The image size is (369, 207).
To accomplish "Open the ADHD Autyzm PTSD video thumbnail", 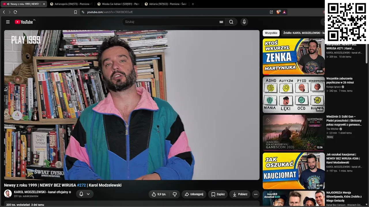I will [293, 95].
